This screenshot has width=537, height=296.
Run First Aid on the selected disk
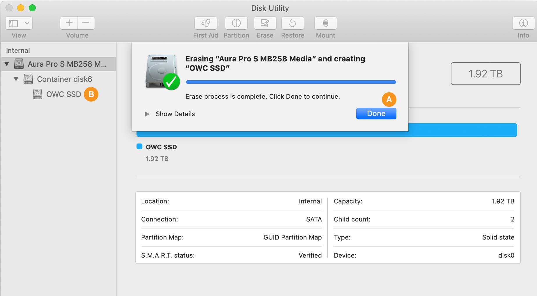coord(205,23)
